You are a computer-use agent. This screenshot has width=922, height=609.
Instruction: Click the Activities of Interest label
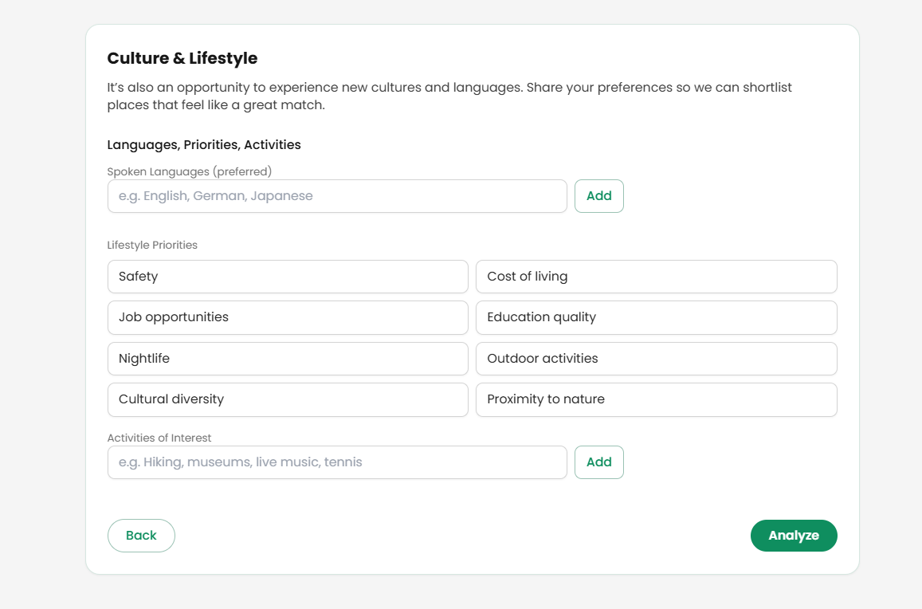159,438
